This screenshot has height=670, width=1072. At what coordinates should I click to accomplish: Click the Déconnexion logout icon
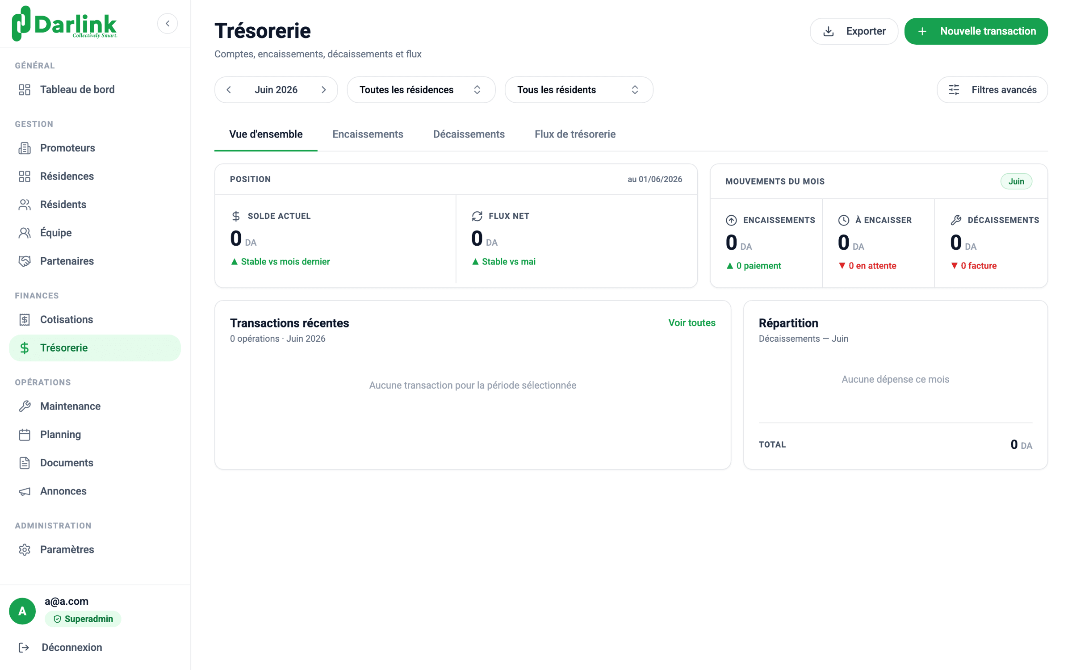(24, 648)
